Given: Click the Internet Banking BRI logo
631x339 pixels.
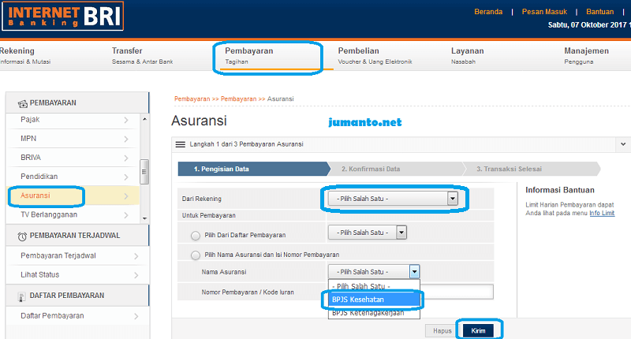Looking at the screenshot, I should pyautogui.click(x=62, y=16).
